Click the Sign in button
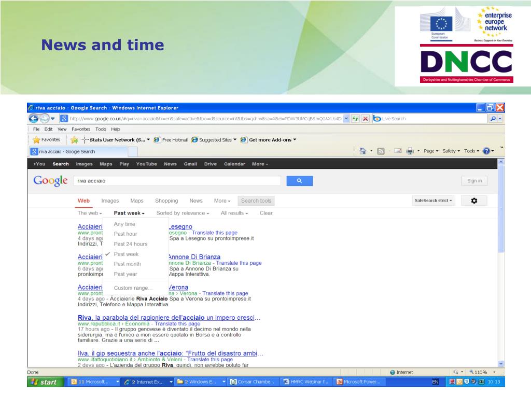The image size is (531, 398). tap(474, 181)
